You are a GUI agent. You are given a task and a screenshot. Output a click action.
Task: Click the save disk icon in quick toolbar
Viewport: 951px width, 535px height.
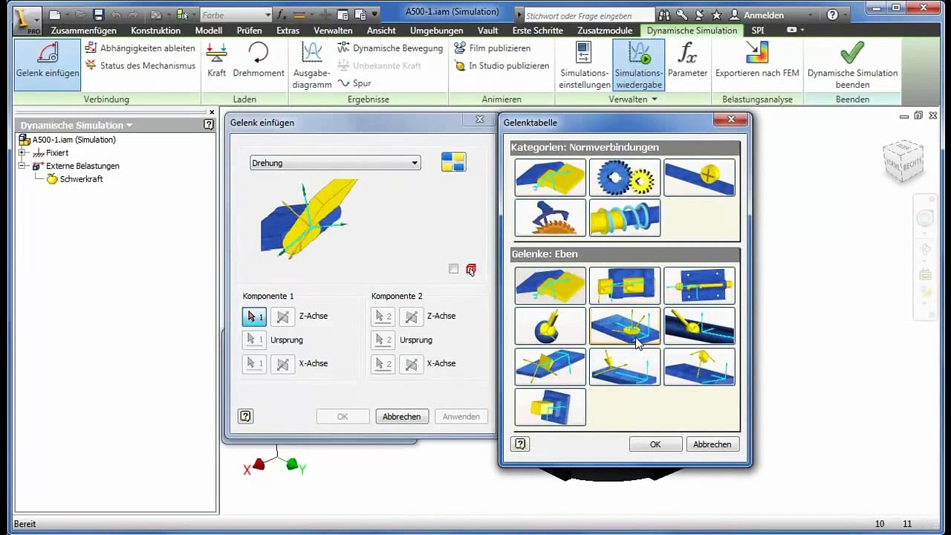(98, 14)
